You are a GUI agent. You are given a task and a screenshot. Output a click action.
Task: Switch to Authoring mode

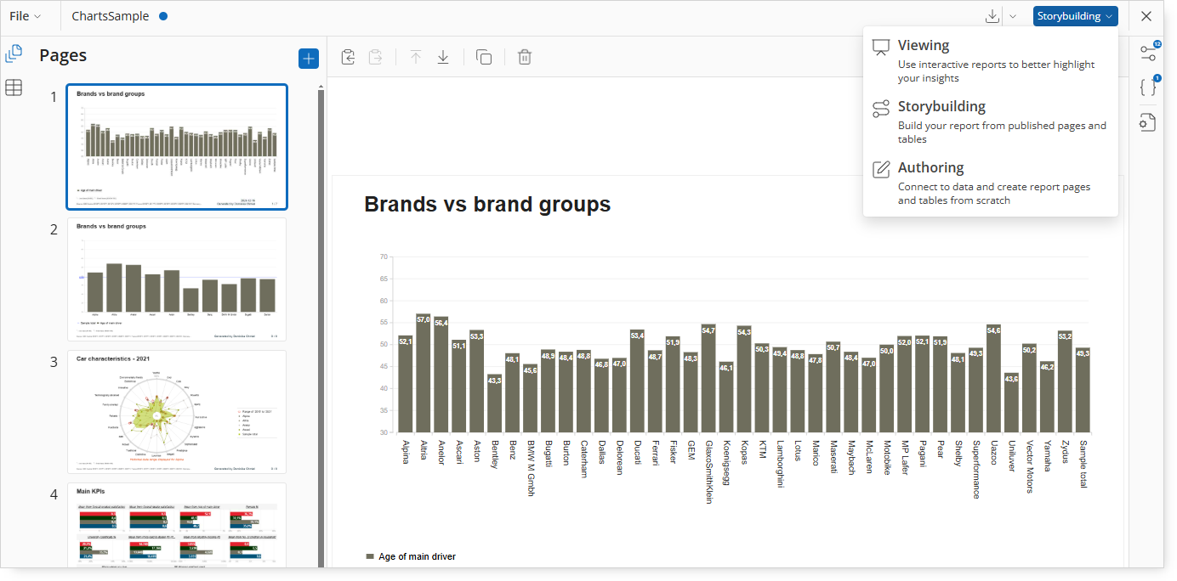point(990,183)
